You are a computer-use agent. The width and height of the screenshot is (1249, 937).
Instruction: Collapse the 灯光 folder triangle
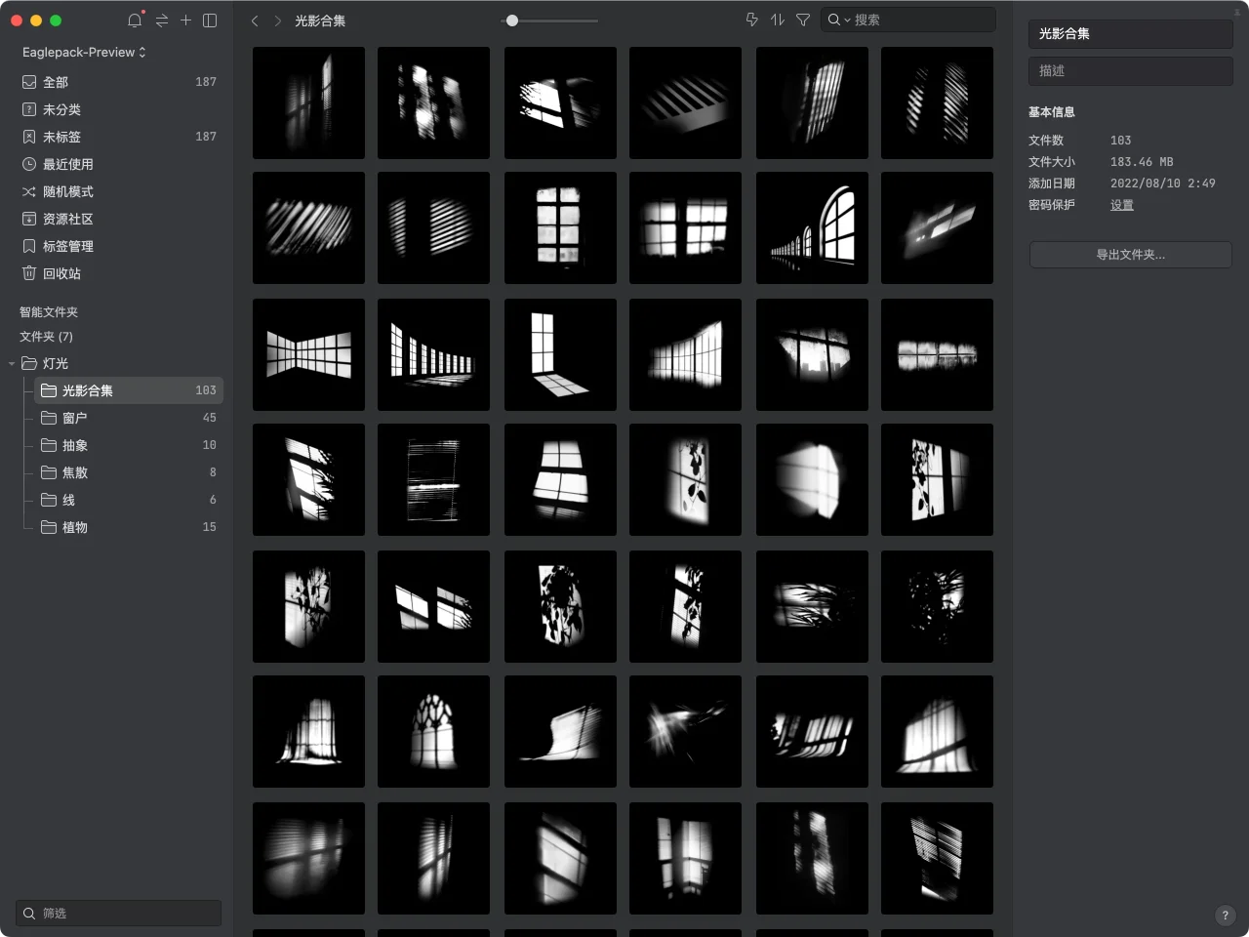[12, 364]
